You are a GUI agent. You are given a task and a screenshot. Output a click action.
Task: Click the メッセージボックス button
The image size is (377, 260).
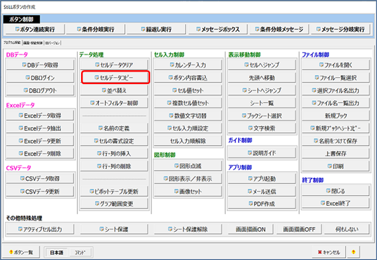coord(217,29)
